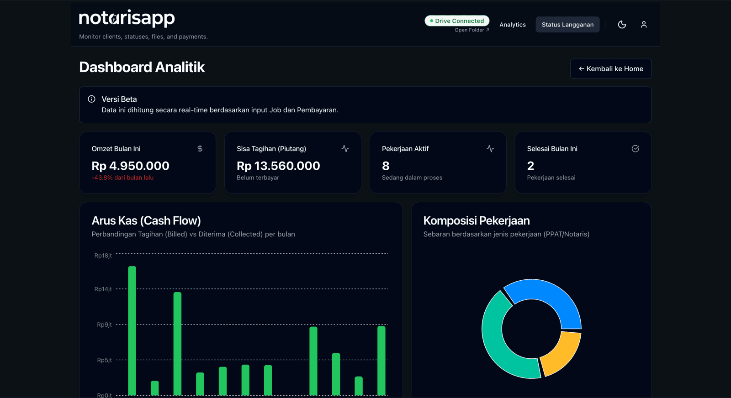Click the Versi Beta notice title
Image resolution: width=731 pixels, height=398 pixels.
coord(119,99)
